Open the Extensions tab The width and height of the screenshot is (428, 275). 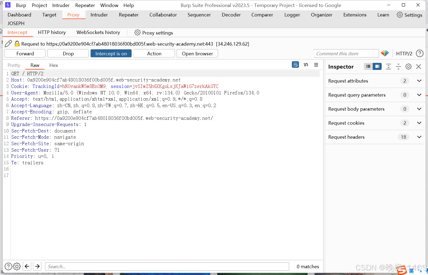click(355, 15)
